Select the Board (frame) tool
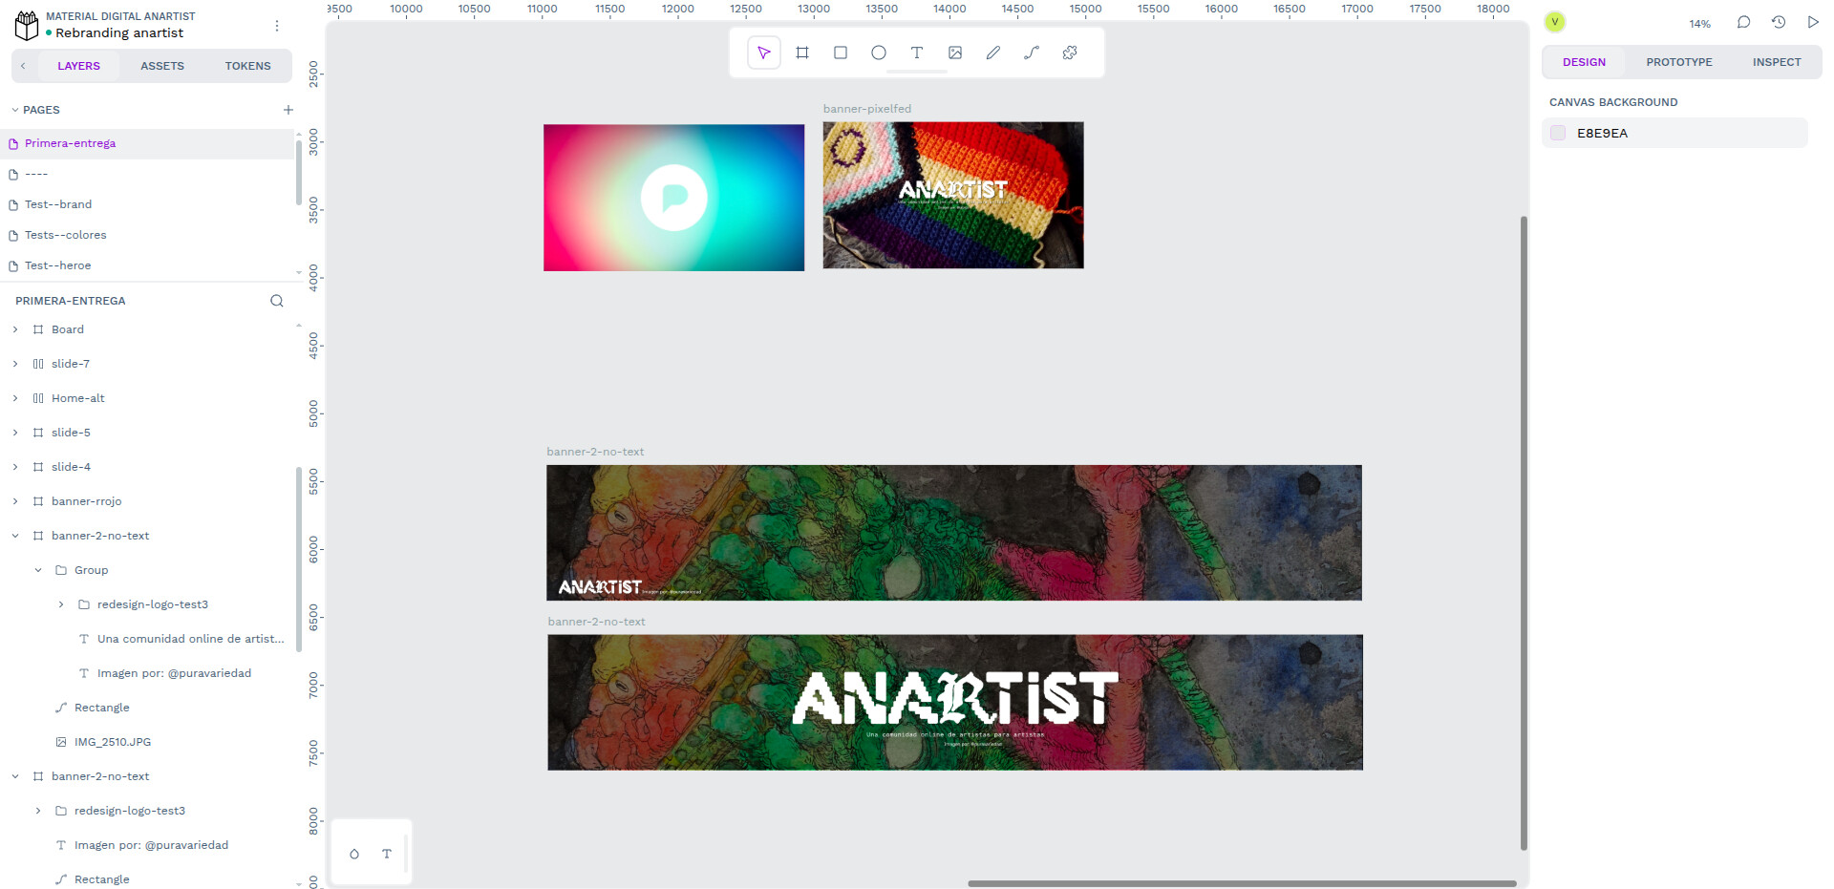 pos(802,53)
